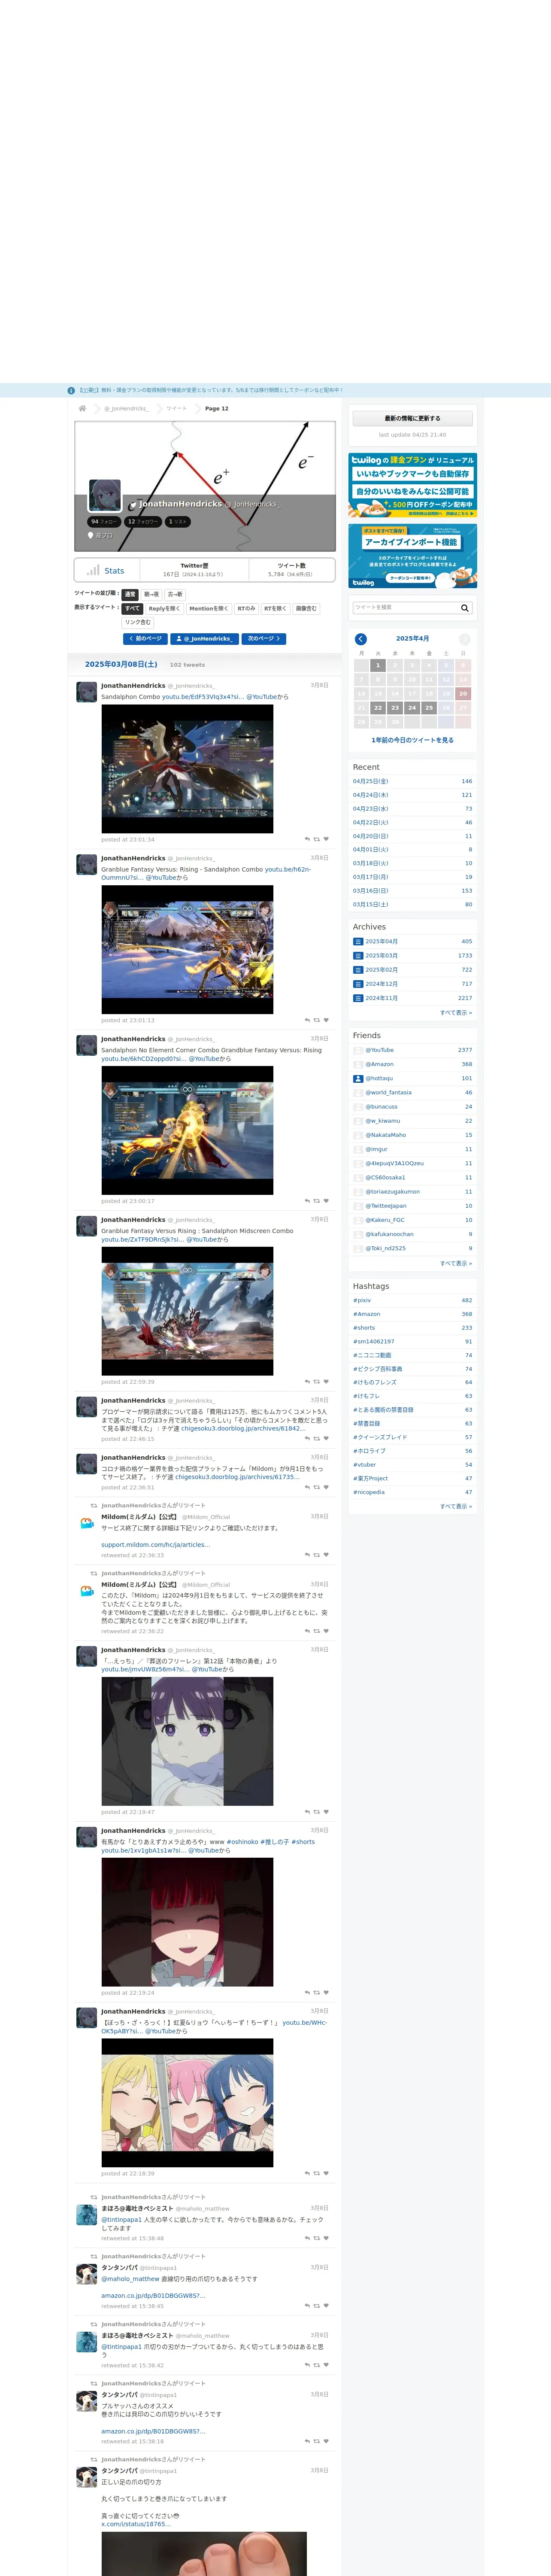The height and width of the screenshot is (2576, 551).
Task: Open the Sandalphon Combo video thumbnail
Action: 187,769
